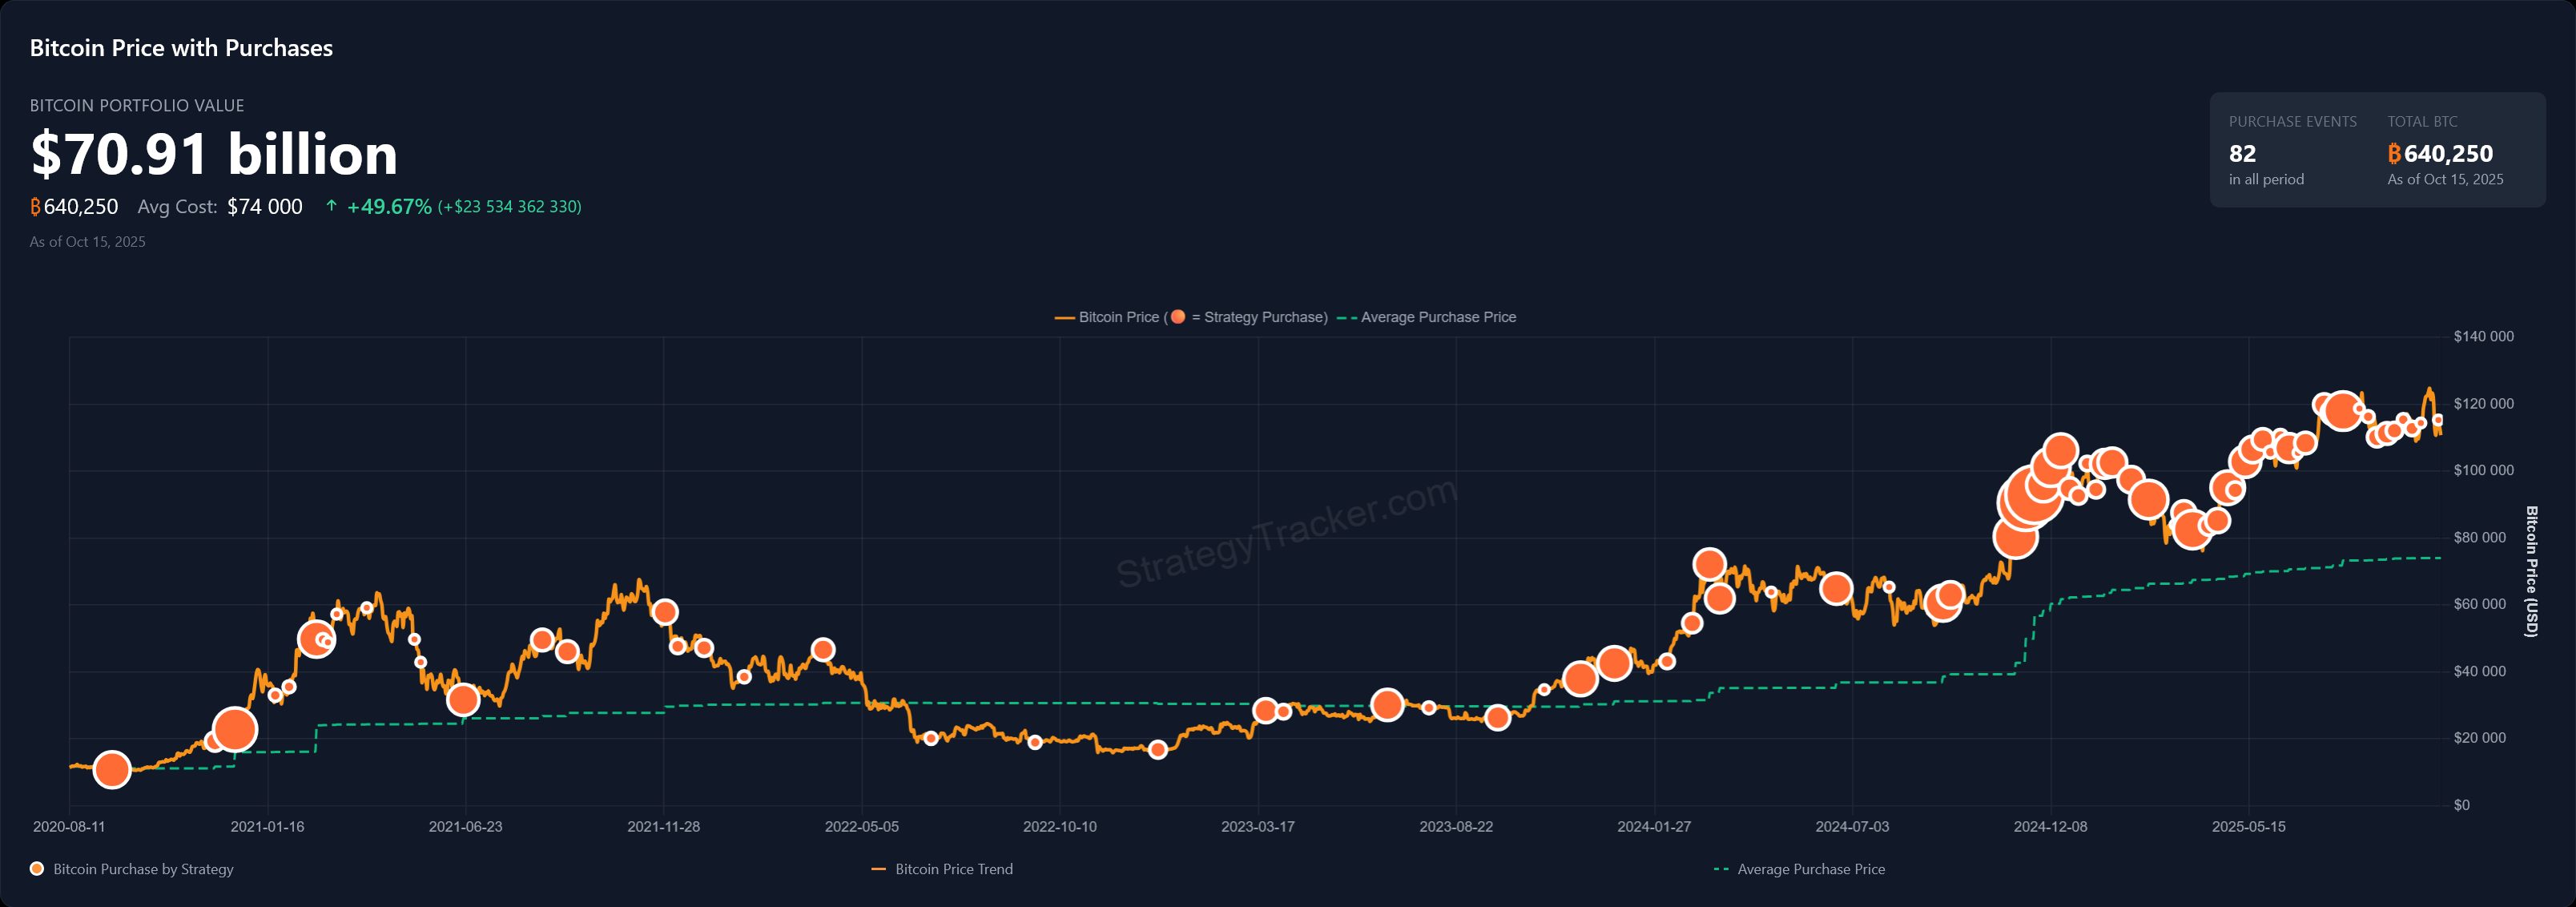Toggle the Bitcoin Purchase by Strategy legend entry

[130, 870]
